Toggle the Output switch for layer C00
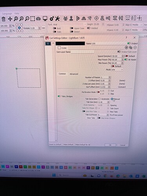This screenshot has height=196, width=147. point(129,44)
